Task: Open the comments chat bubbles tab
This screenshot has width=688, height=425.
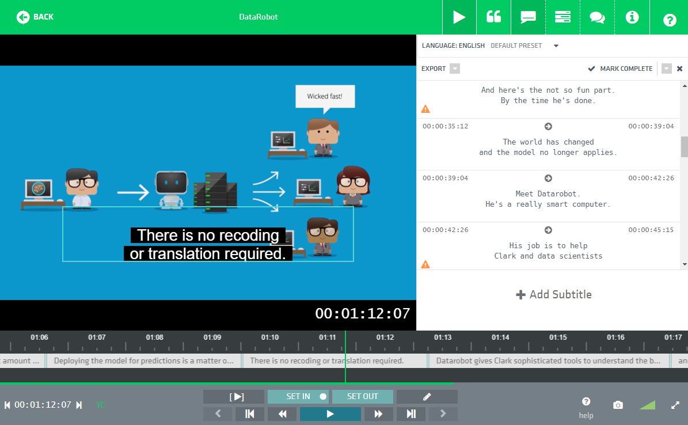Action: (597, 17)
